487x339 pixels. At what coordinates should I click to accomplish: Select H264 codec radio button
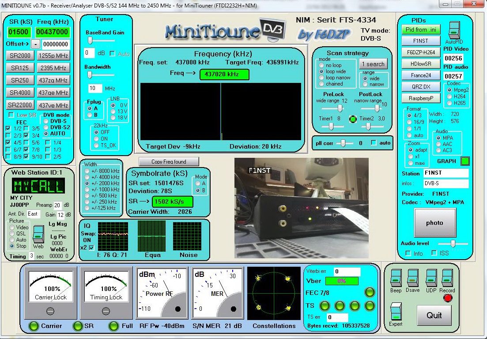449,97
